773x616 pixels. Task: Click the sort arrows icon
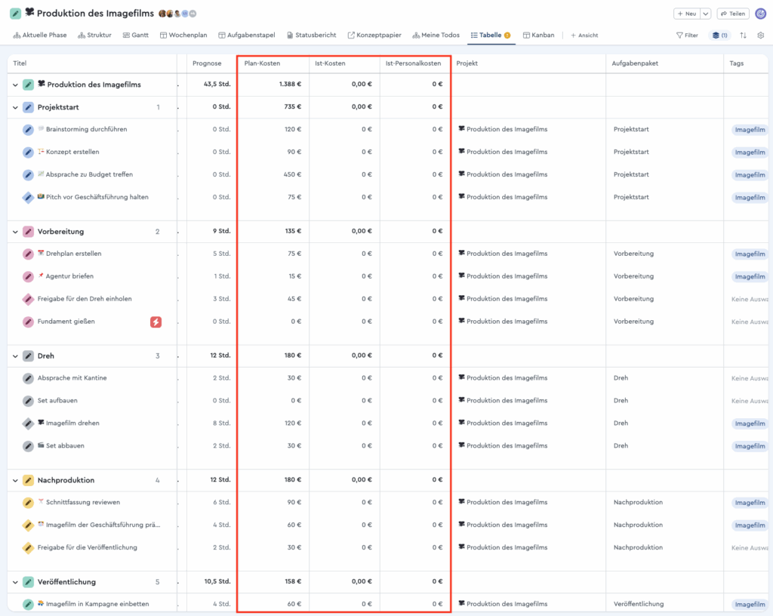click(x=743, y=35)
